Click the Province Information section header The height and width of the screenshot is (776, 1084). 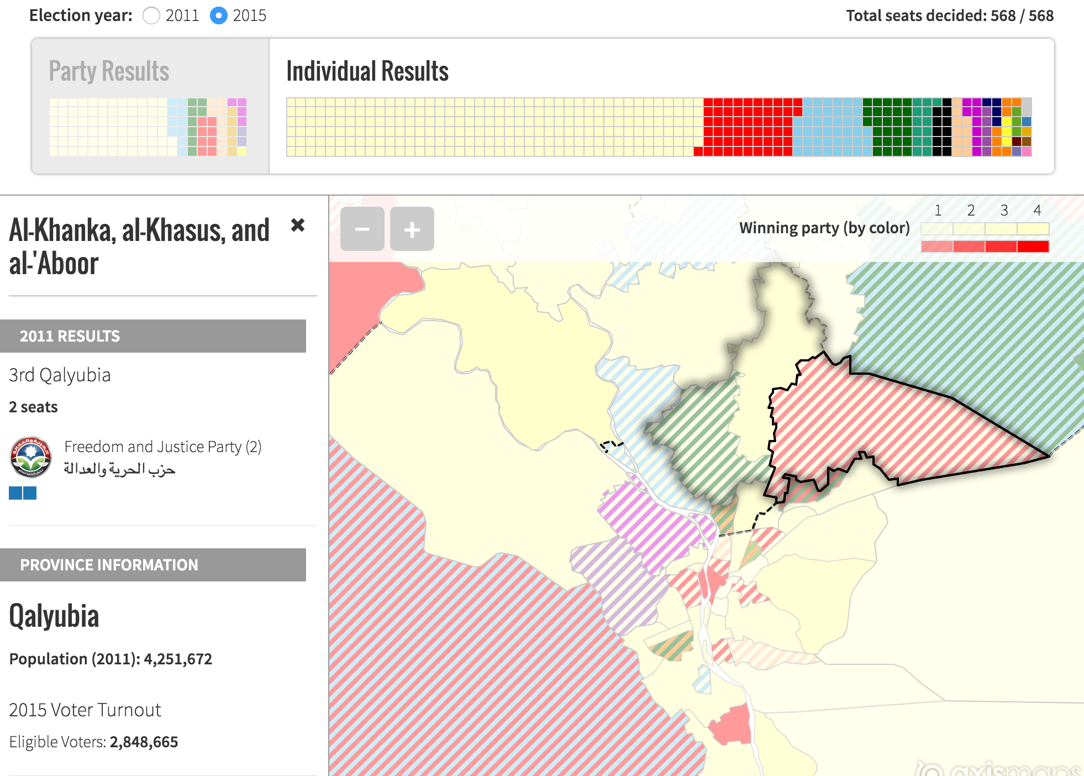[x=153, y=565]
